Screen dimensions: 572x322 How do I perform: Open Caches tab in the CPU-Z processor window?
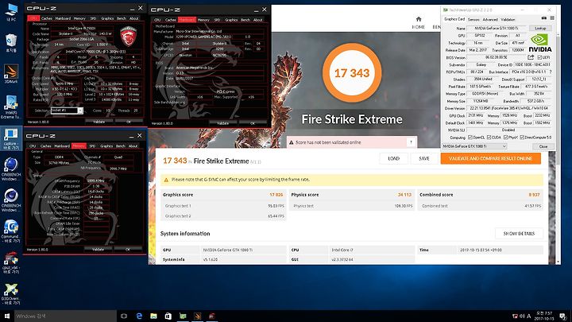[x=46, y=18]
